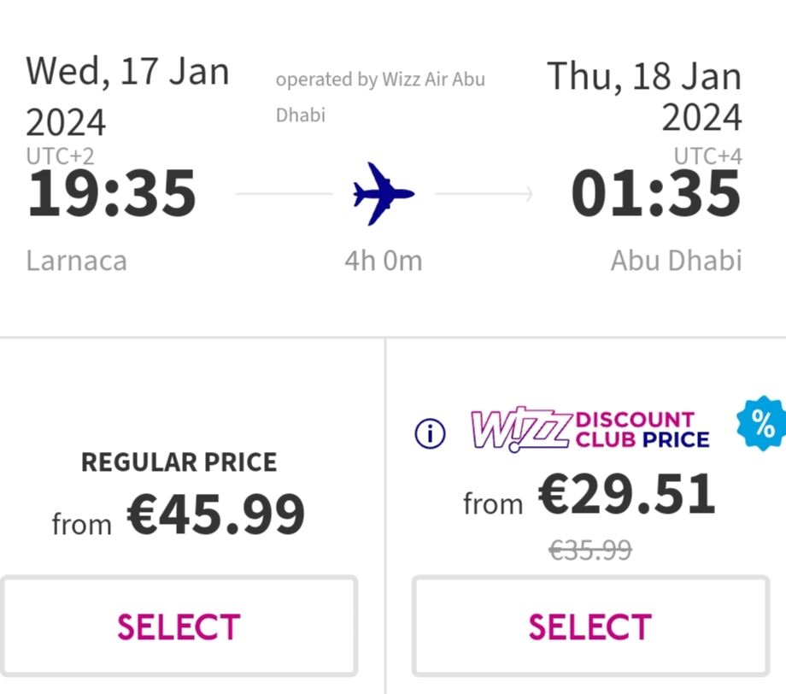Image resolution: width=786 pixels, height=694 pixels.
Task: Click the €29.51 discount club price
Action: pyautogui.click(x=626, y=494)
